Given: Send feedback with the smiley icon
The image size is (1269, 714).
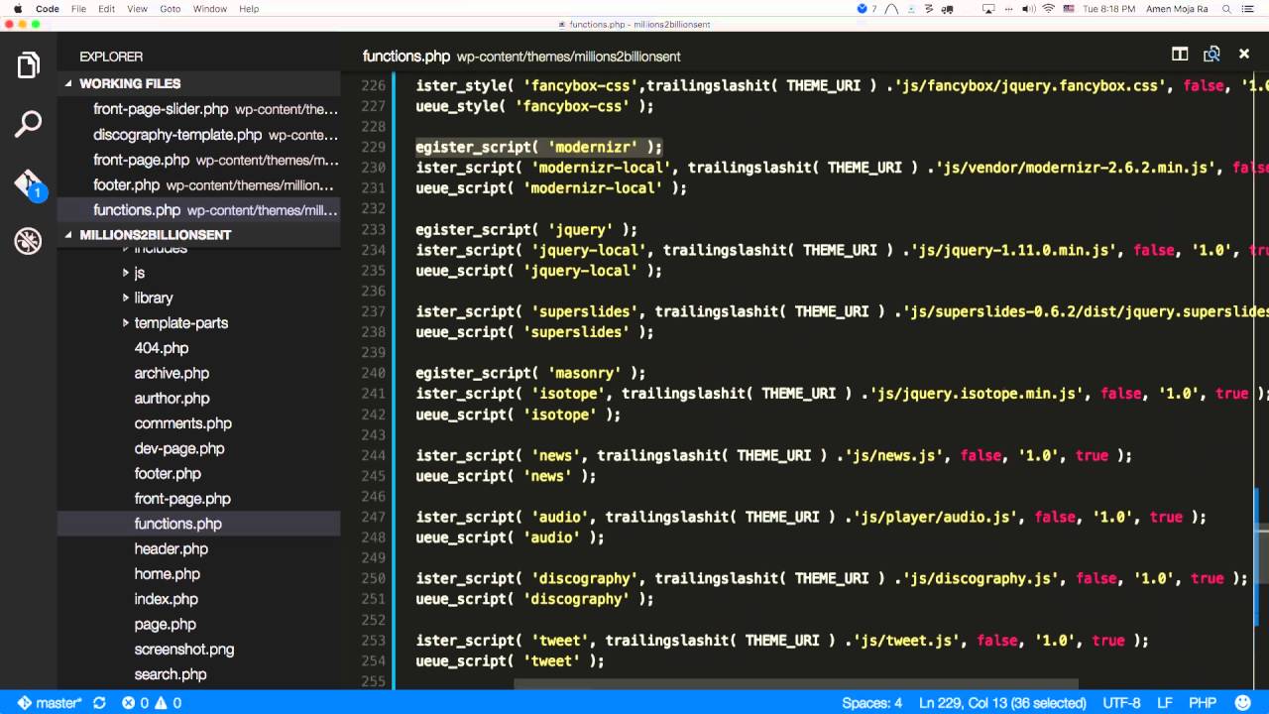Looking at the screenshot, I should [x=1241, y=703].
